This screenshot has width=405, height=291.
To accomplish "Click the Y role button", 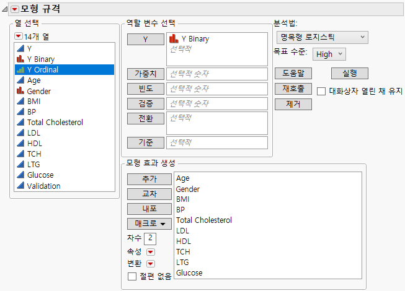I will click(x=146, y=40).
